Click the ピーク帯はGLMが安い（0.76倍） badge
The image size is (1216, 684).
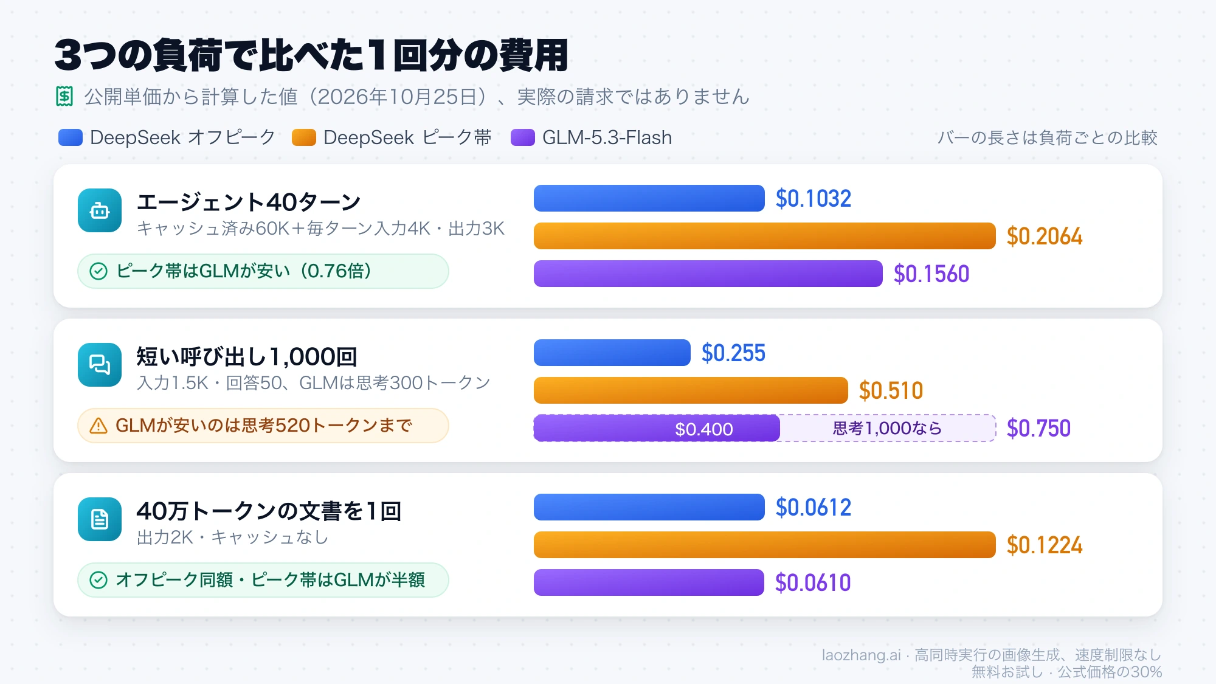coord(263,271)
